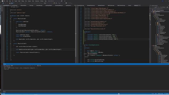
Task: Collapse the PhysicalLimits struct fold
Action: (x=11, y=44)
